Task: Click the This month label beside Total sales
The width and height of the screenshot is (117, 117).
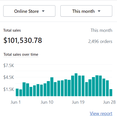Action: pos(101,30)
